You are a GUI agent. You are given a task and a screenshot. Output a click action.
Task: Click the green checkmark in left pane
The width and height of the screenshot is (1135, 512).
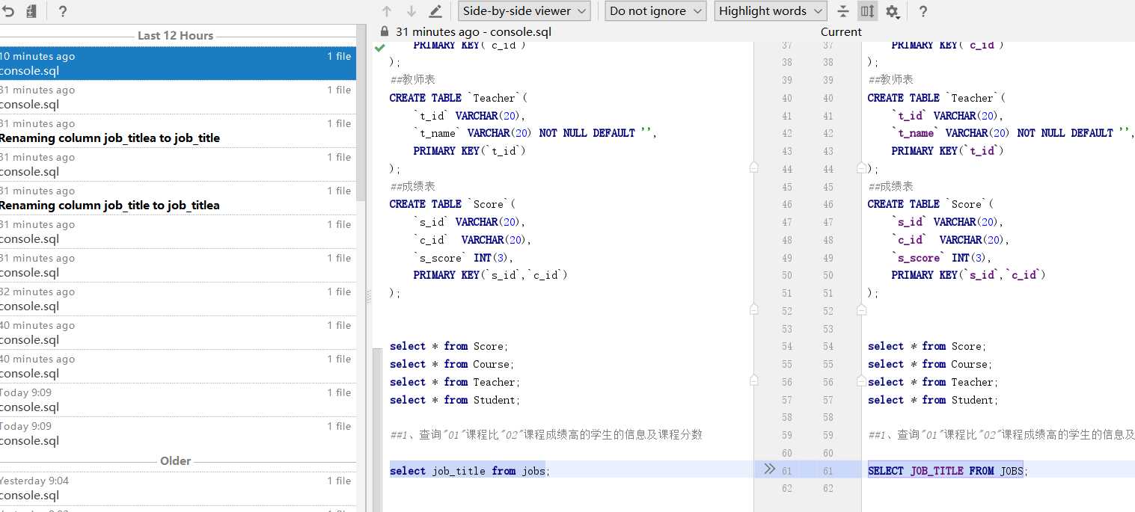(x=380, y=47)
